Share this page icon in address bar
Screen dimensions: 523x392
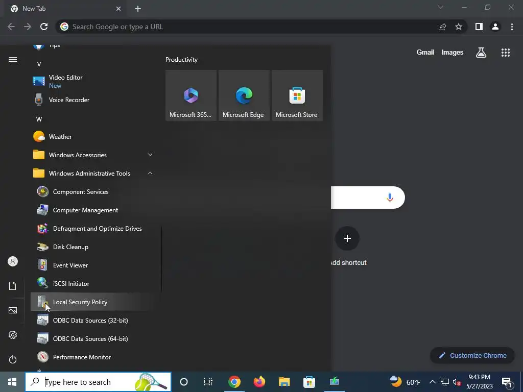click(442, 27)
